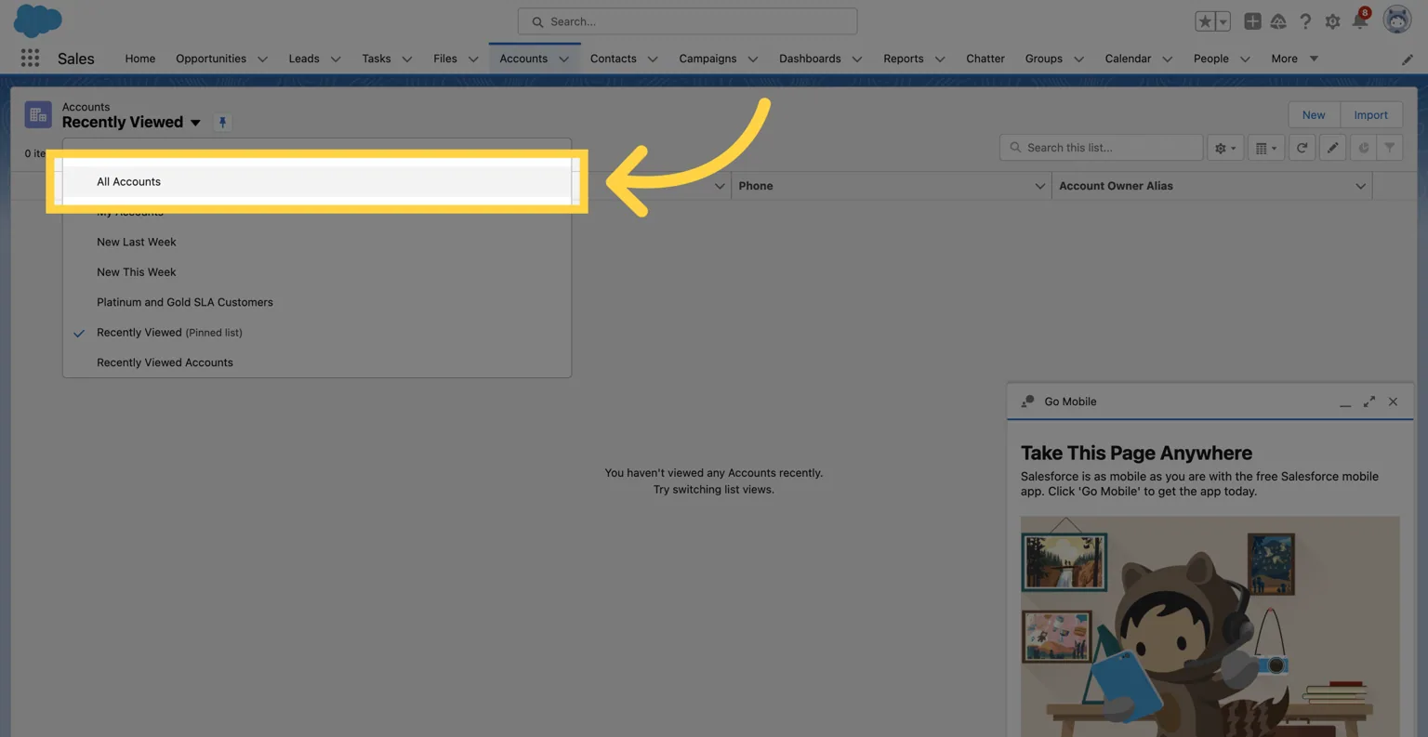Open the Contacts tab
1428x737 pixels.
[614, 59]
